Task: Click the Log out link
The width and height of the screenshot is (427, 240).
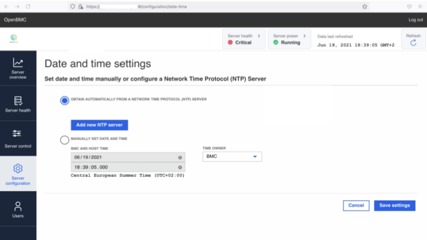Action: [416, 20]
